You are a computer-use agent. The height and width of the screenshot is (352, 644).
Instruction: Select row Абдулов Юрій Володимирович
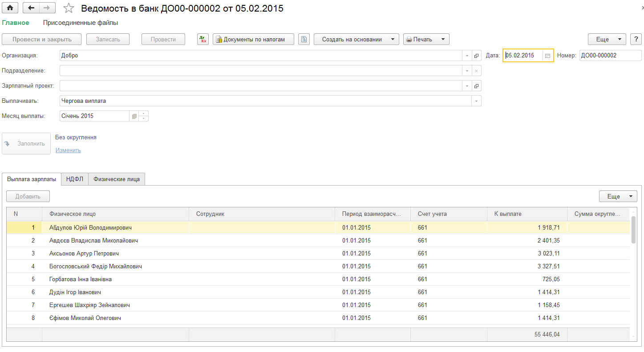pyautogui.click(x=318, y=227)
